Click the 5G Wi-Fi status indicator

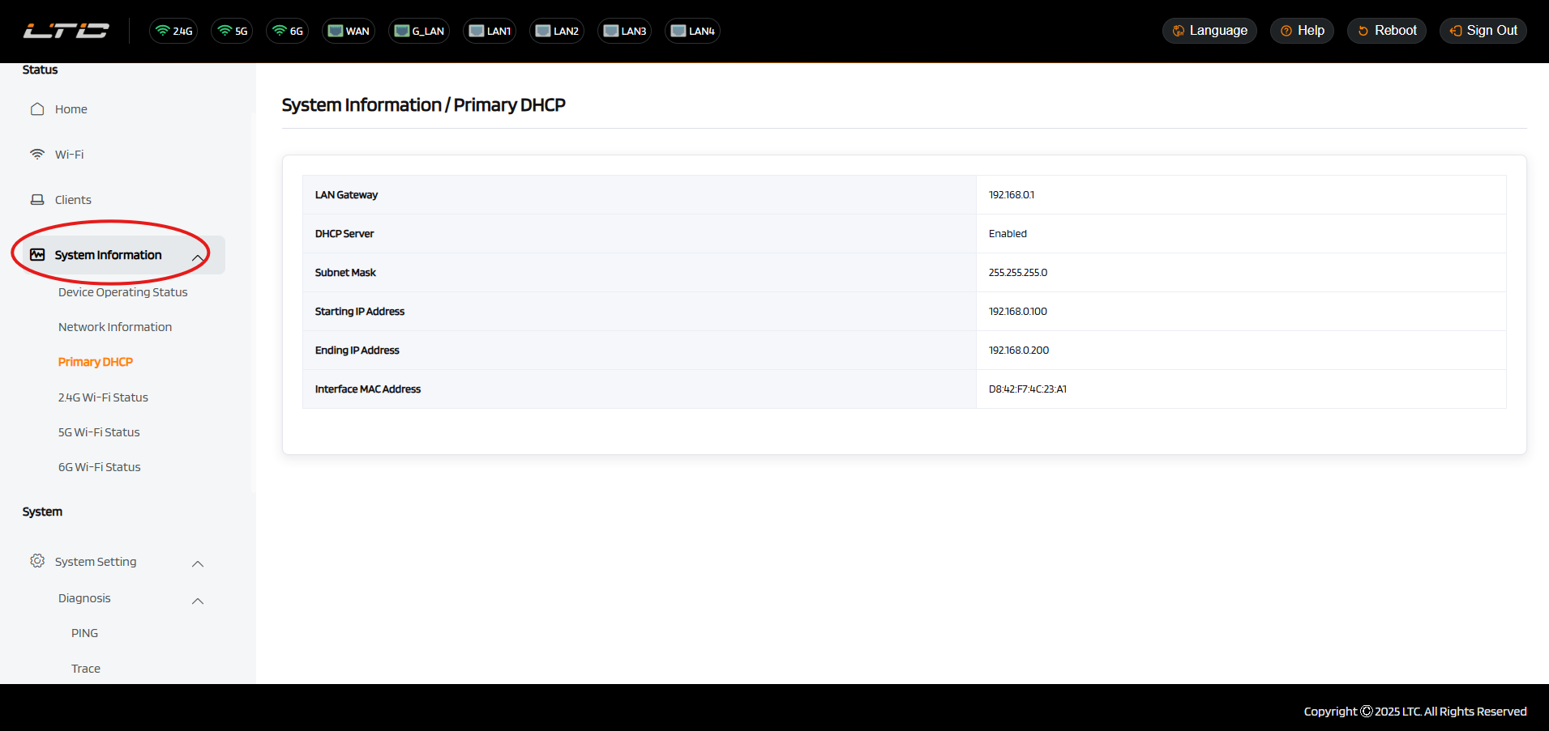(232, 31)
